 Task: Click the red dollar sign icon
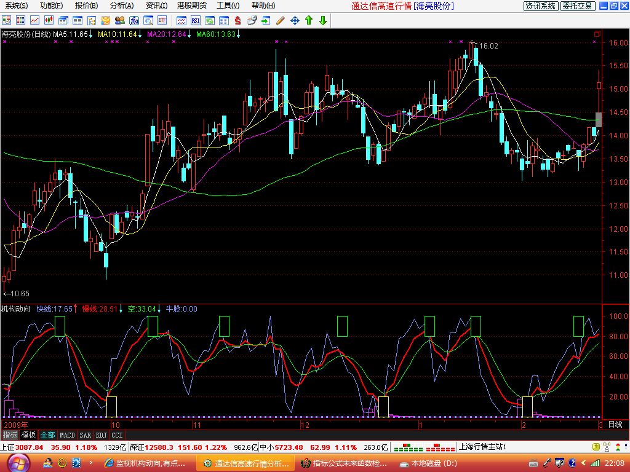(237, 20)
